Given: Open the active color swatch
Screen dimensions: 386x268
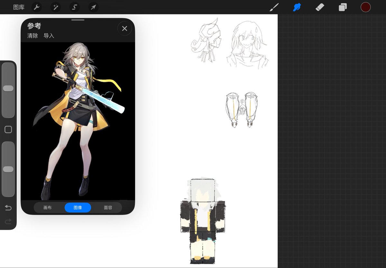Looking at the screenshot, I should click(366, 7).
